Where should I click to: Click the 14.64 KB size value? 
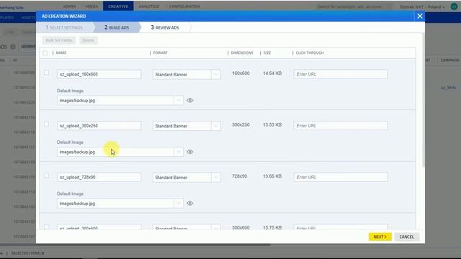[x=272, y=73]
